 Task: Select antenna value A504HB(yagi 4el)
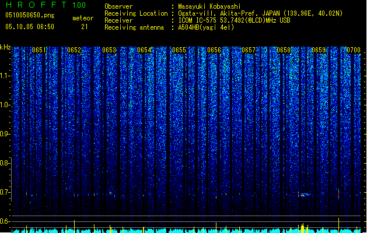click(x=206, y=27)
